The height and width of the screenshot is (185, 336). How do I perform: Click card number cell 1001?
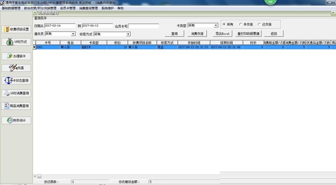(x=48, y=47)
